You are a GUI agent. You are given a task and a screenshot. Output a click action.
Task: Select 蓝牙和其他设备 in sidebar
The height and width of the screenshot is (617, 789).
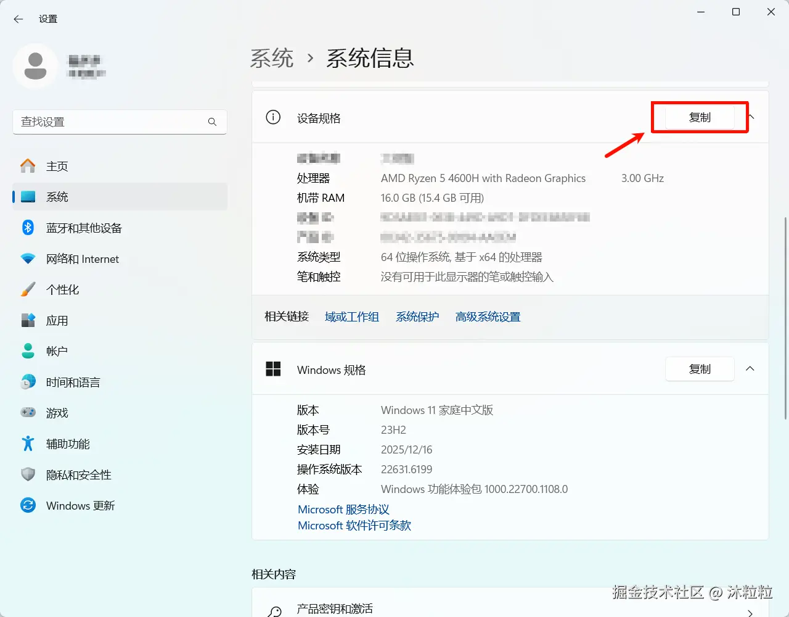tap(120, 228)
